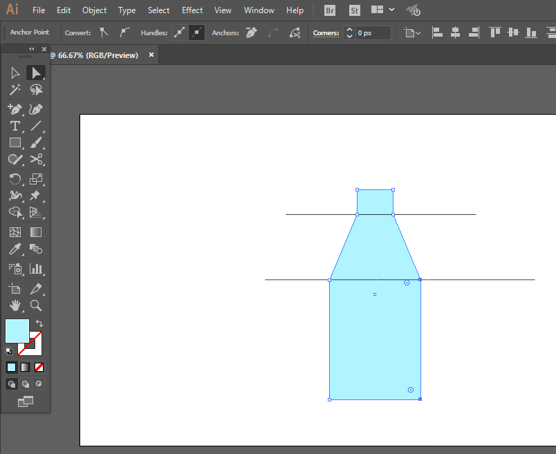Select the Line Segment tool
Image resolution: width=556 pixels, height=454 pixels.
coord(36,126)
